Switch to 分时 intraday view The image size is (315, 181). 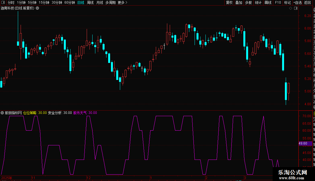pyautogui.click(x=11, y=3)
